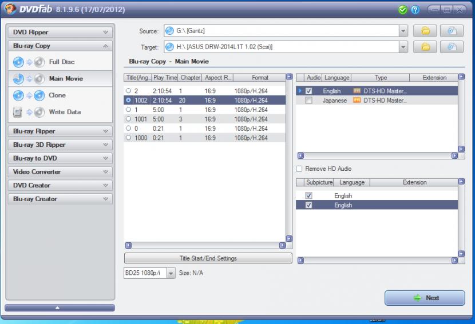Choose Main Movie copy mode
The image size is (475, 324).
click(x=60, y=79)
